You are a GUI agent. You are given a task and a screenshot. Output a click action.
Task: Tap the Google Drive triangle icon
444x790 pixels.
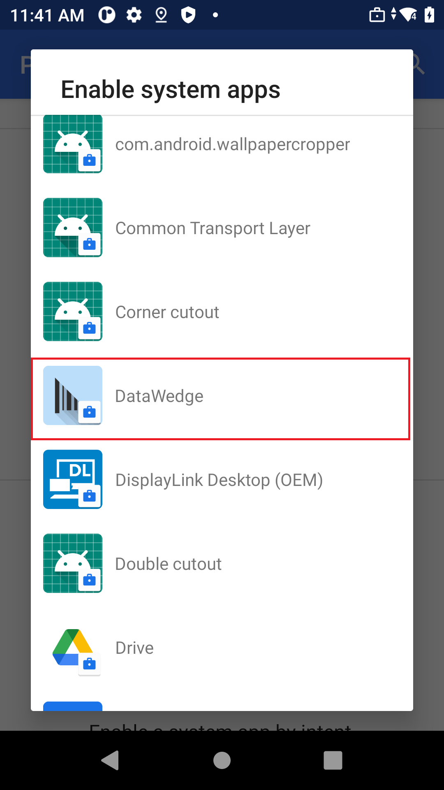(x=73, y=647)
